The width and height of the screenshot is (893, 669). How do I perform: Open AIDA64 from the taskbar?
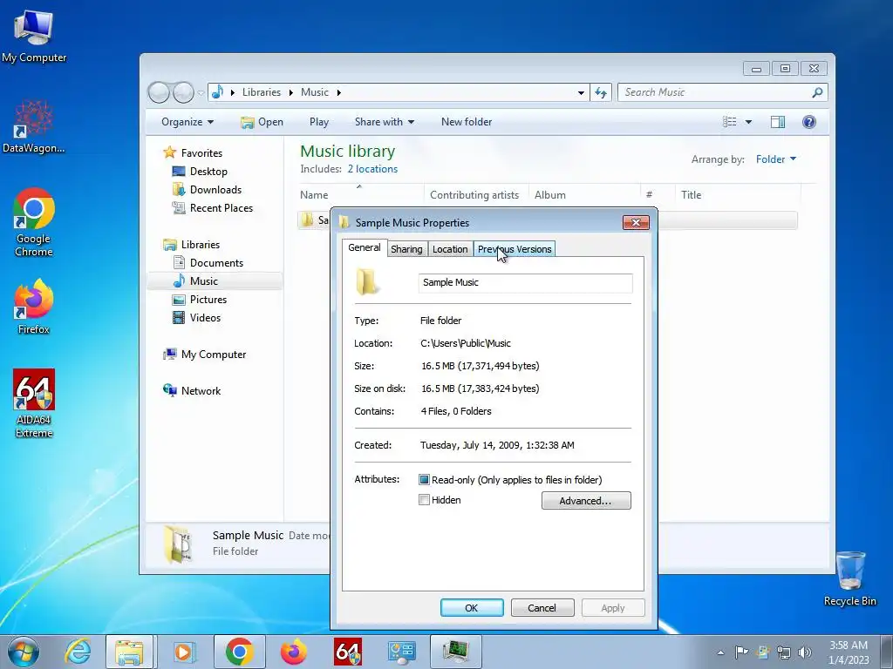[x=347, y=652]
